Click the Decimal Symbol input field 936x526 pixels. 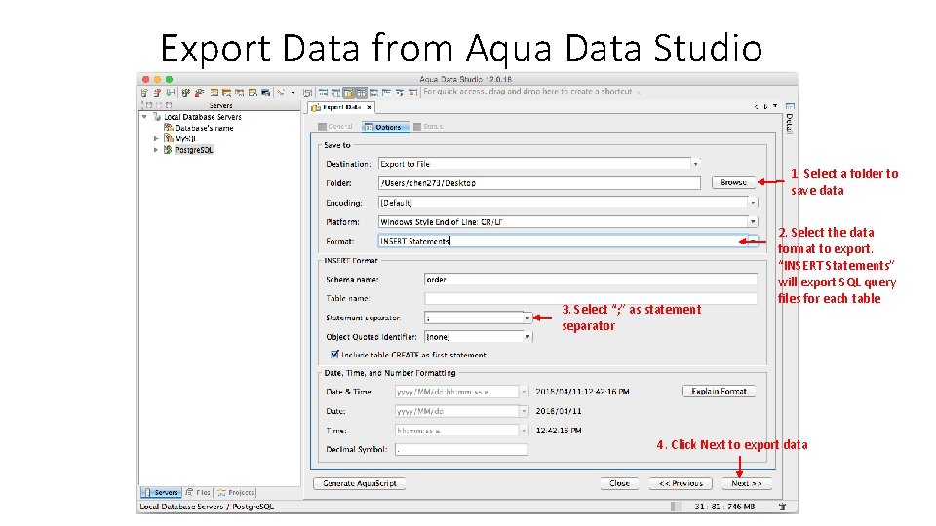[x=461, y=450]
